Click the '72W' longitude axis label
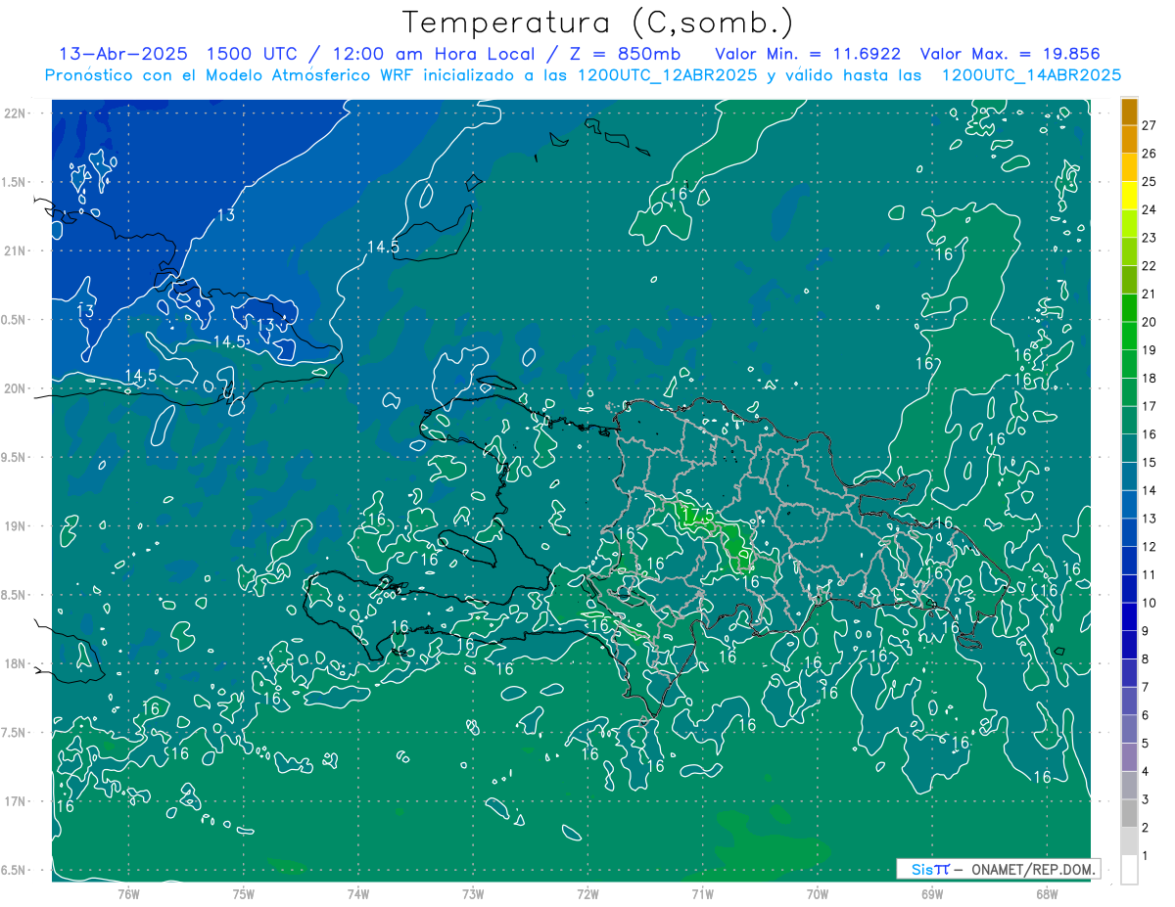Viewport: 1175px width, 907px height. (x=587, y=894)
